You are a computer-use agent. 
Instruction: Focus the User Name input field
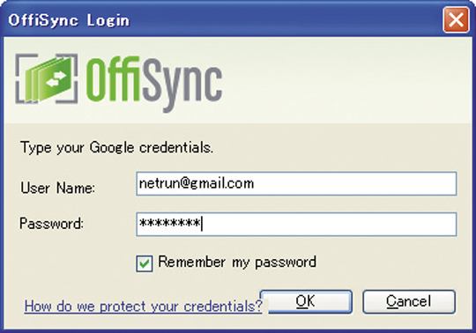[296, 183]
